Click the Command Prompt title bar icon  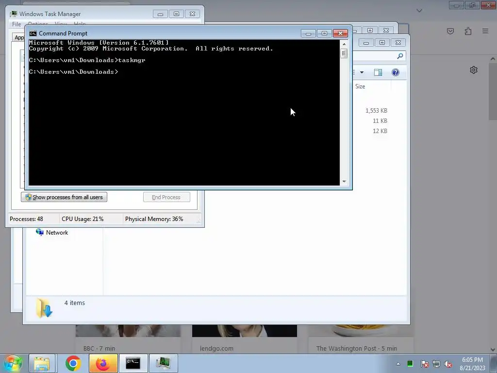coord(33,34)
